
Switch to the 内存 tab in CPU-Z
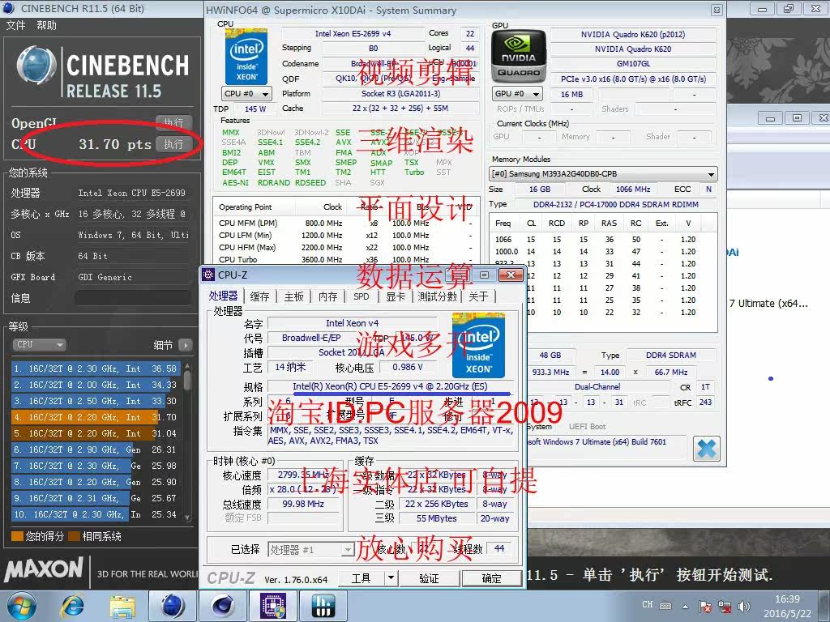[x=327, y=296]
